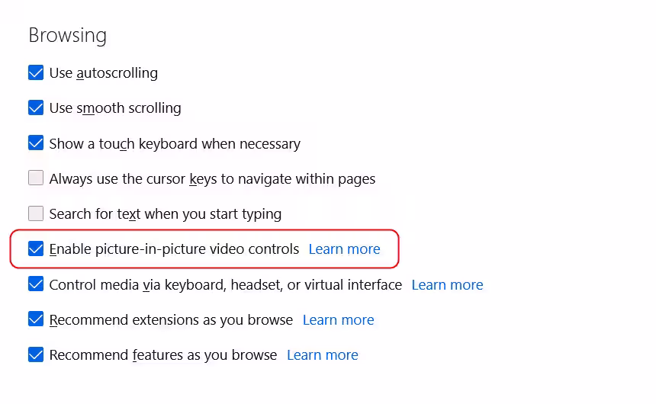Viewport: 656px width, 404px height.
Task: Uncheck the Use autoscrolling checkbox
Action: point(36,73)
